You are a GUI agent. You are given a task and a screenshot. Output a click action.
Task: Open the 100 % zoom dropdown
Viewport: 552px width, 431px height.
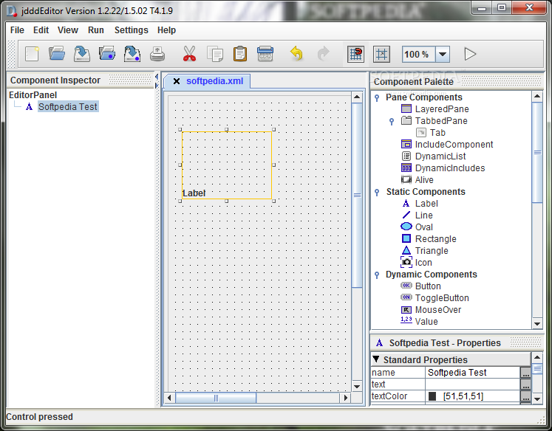[443, 55]
